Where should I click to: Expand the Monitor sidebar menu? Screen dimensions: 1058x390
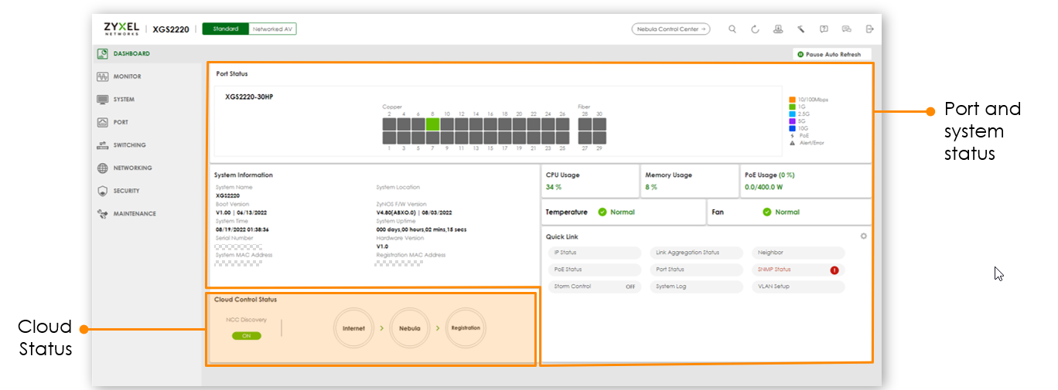(127, 76)
